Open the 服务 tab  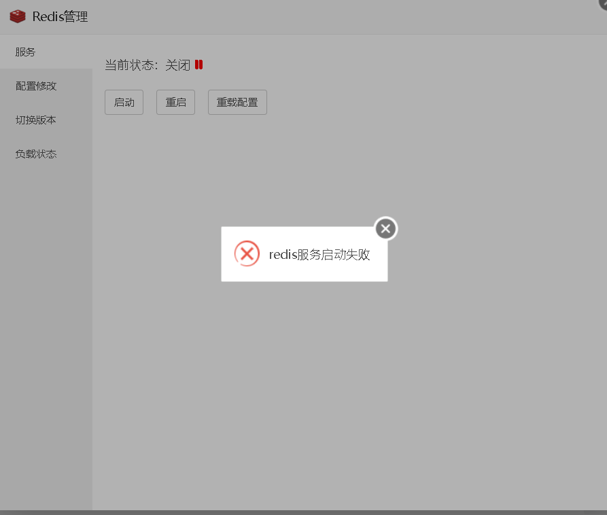point(46,52)
